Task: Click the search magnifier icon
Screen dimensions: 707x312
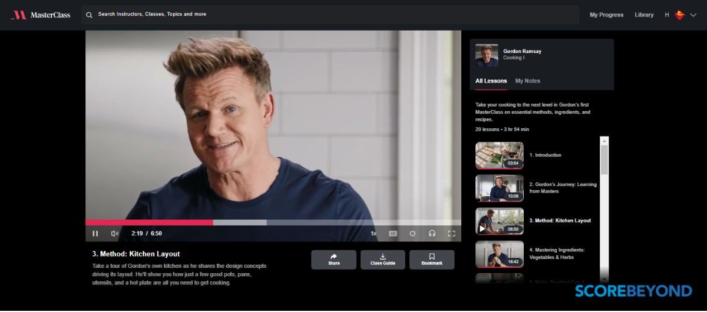Action: click(x=90, y=15)
